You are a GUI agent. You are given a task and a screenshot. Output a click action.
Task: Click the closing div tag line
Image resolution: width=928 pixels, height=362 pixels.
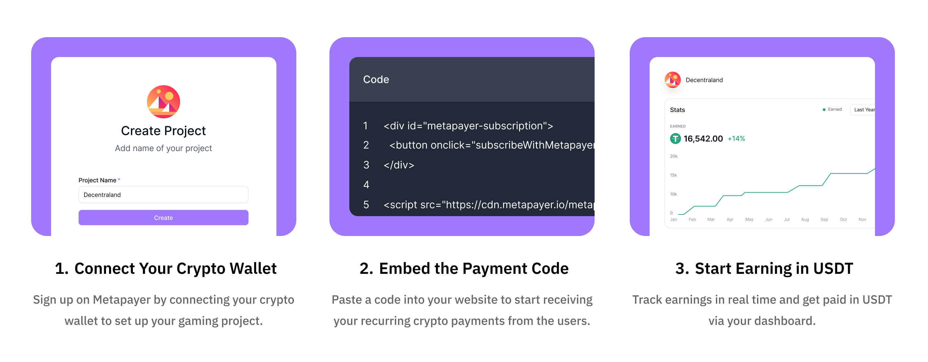pyautogui.click(x=399, y=165)
